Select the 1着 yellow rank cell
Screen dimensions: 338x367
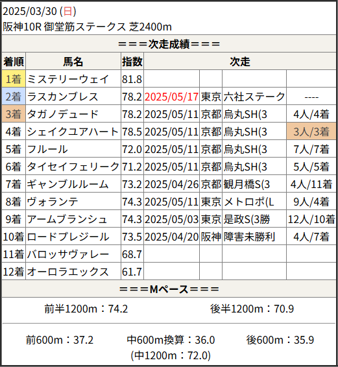(x=14, y=79)
